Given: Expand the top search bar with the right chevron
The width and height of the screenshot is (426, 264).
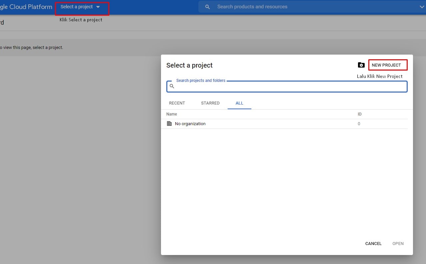Looking at the screenshot, I should click(422, 7).
